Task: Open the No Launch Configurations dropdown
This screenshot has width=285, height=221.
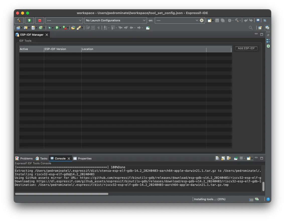Action: pyautogui.click(x=115, y=20)
